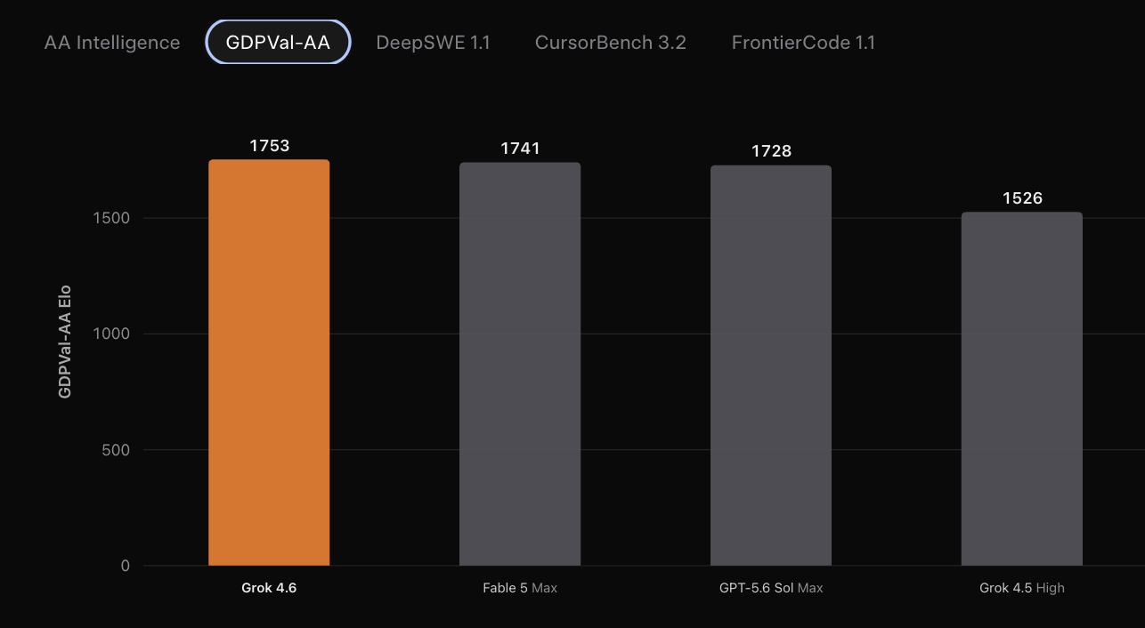Screen dimensions: 1145x628
Task: Select the GDPVal-AA tab
Action: pos(278,43)
